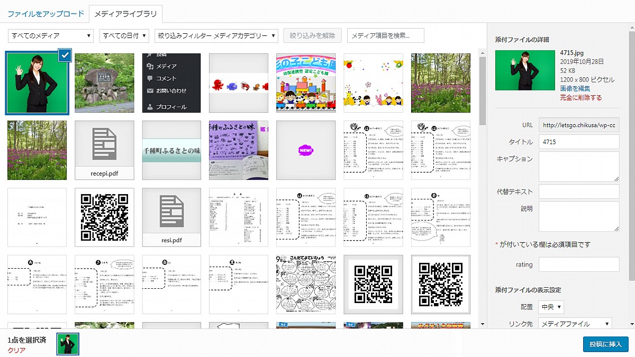Image resolution: width=635 pixels, height=357 pixels.
Task: Open the すべての日付 date filter dropdown
Action: [124, 36]
